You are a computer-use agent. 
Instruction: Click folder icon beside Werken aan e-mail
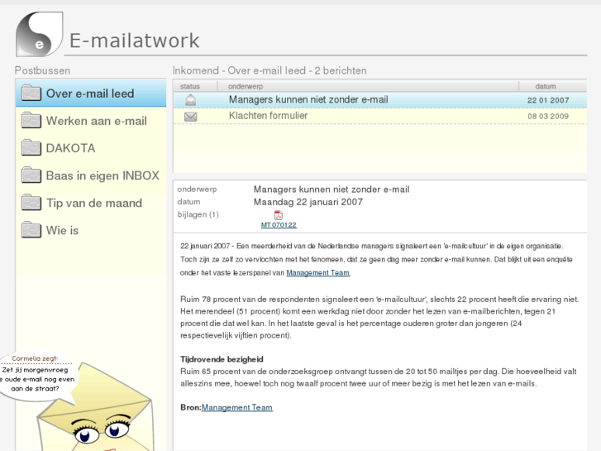[x=31, y=120]
